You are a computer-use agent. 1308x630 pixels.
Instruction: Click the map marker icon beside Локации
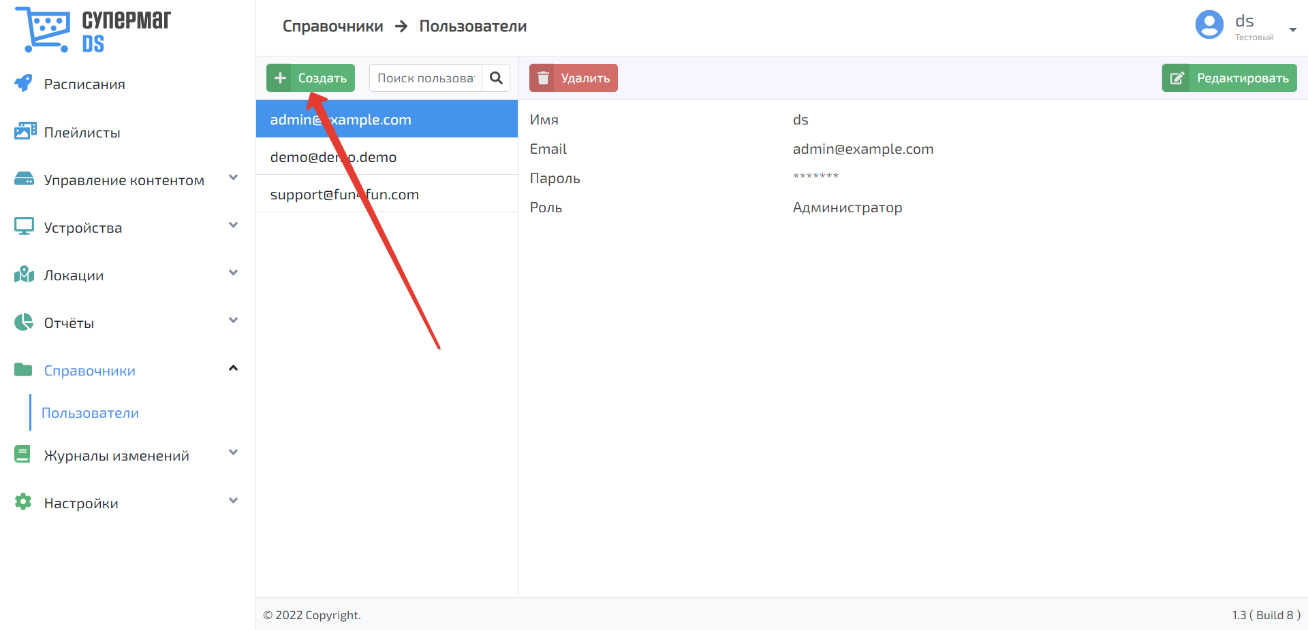coord(24,274)
